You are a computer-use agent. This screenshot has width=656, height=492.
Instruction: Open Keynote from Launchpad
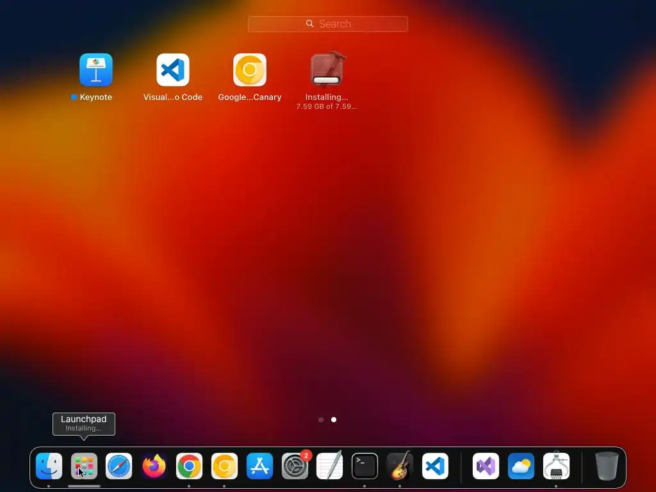96,69
